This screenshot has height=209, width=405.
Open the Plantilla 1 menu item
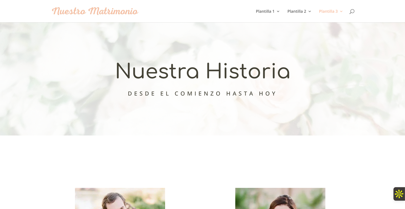click(265, 11)
